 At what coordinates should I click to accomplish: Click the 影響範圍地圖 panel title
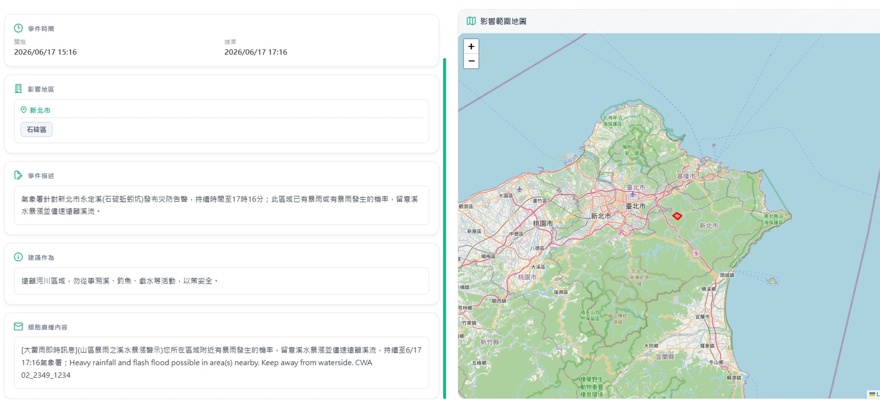[x=503, y=21]
